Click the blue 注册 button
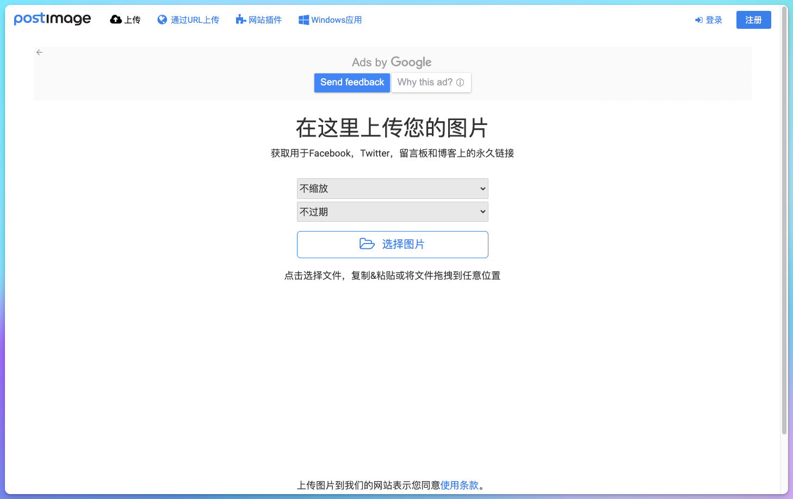The width and height of the screenshot is (793, 499). pos(753,20)
